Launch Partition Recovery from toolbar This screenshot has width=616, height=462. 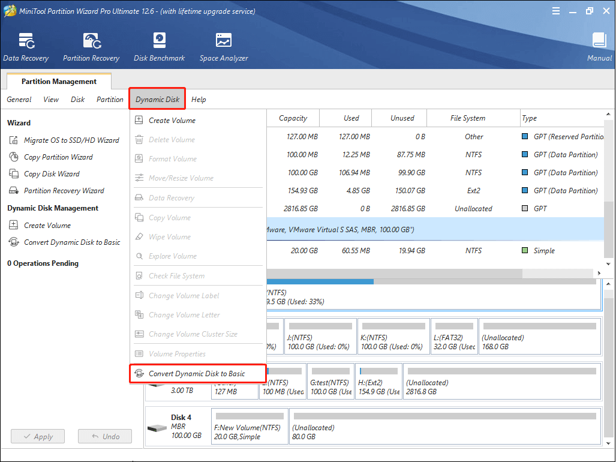tap(91, 47)
